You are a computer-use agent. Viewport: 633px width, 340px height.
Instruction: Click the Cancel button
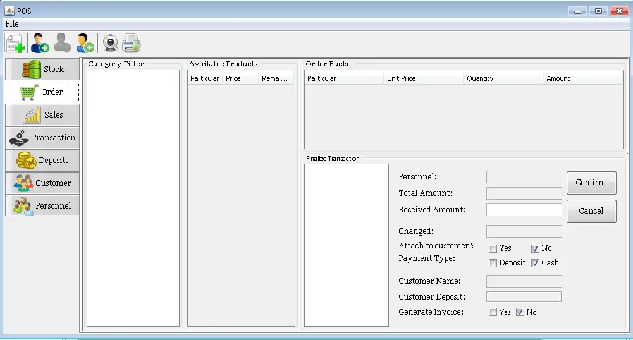[x=591, y=211]
